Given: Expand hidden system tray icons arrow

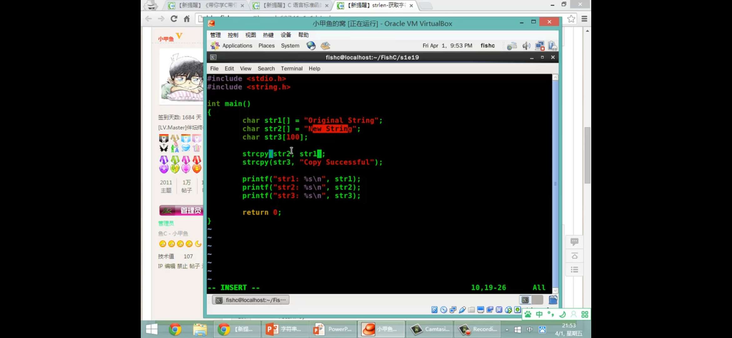Looking at the screenshot, I should 507,330.
